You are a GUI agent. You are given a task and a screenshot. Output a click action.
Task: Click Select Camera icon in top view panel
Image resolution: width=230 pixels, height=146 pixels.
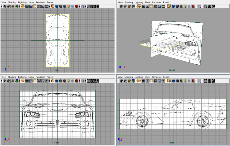point(5,6)
